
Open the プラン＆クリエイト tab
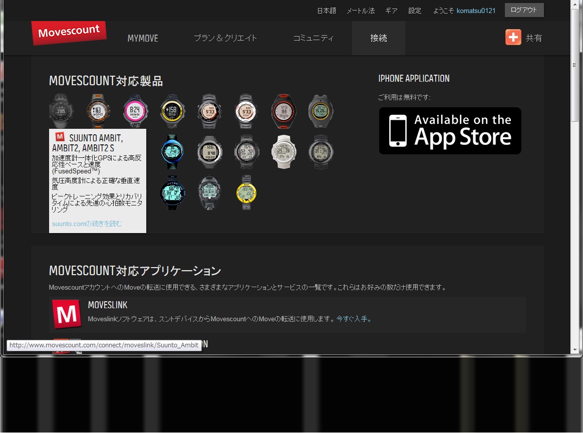click(225, 38)
